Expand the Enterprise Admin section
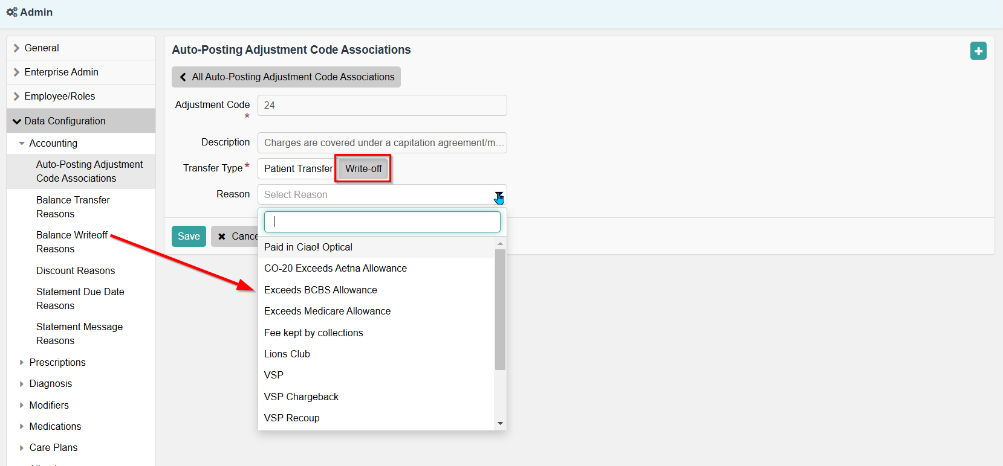The width and height of the screenshot is (1003, 466). [17, 72]
